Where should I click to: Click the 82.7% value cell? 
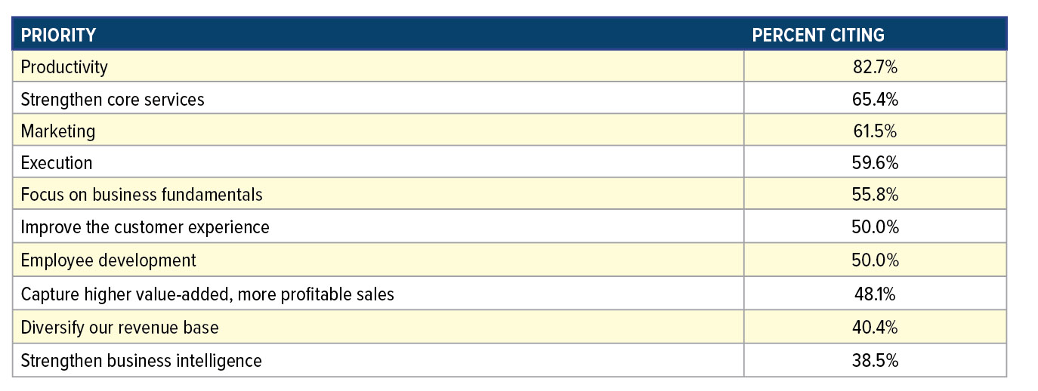click(x=875, y=66)
